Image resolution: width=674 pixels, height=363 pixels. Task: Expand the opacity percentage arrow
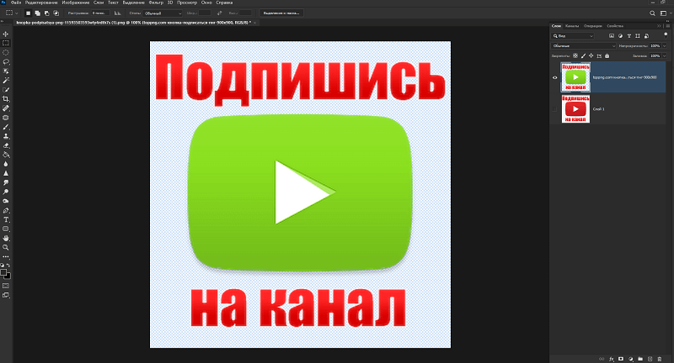click(665, 46)
